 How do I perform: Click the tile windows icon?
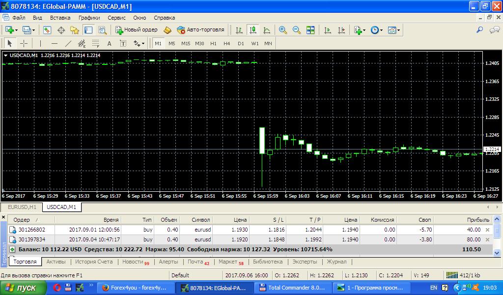click(310, 30)
